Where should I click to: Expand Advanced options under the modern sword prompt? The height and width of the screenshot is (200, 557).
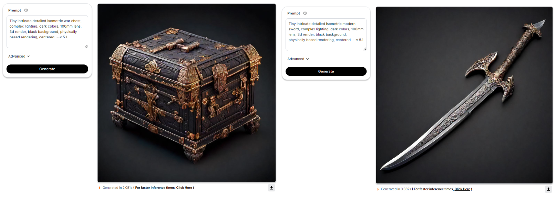click(x=298, y=59)
